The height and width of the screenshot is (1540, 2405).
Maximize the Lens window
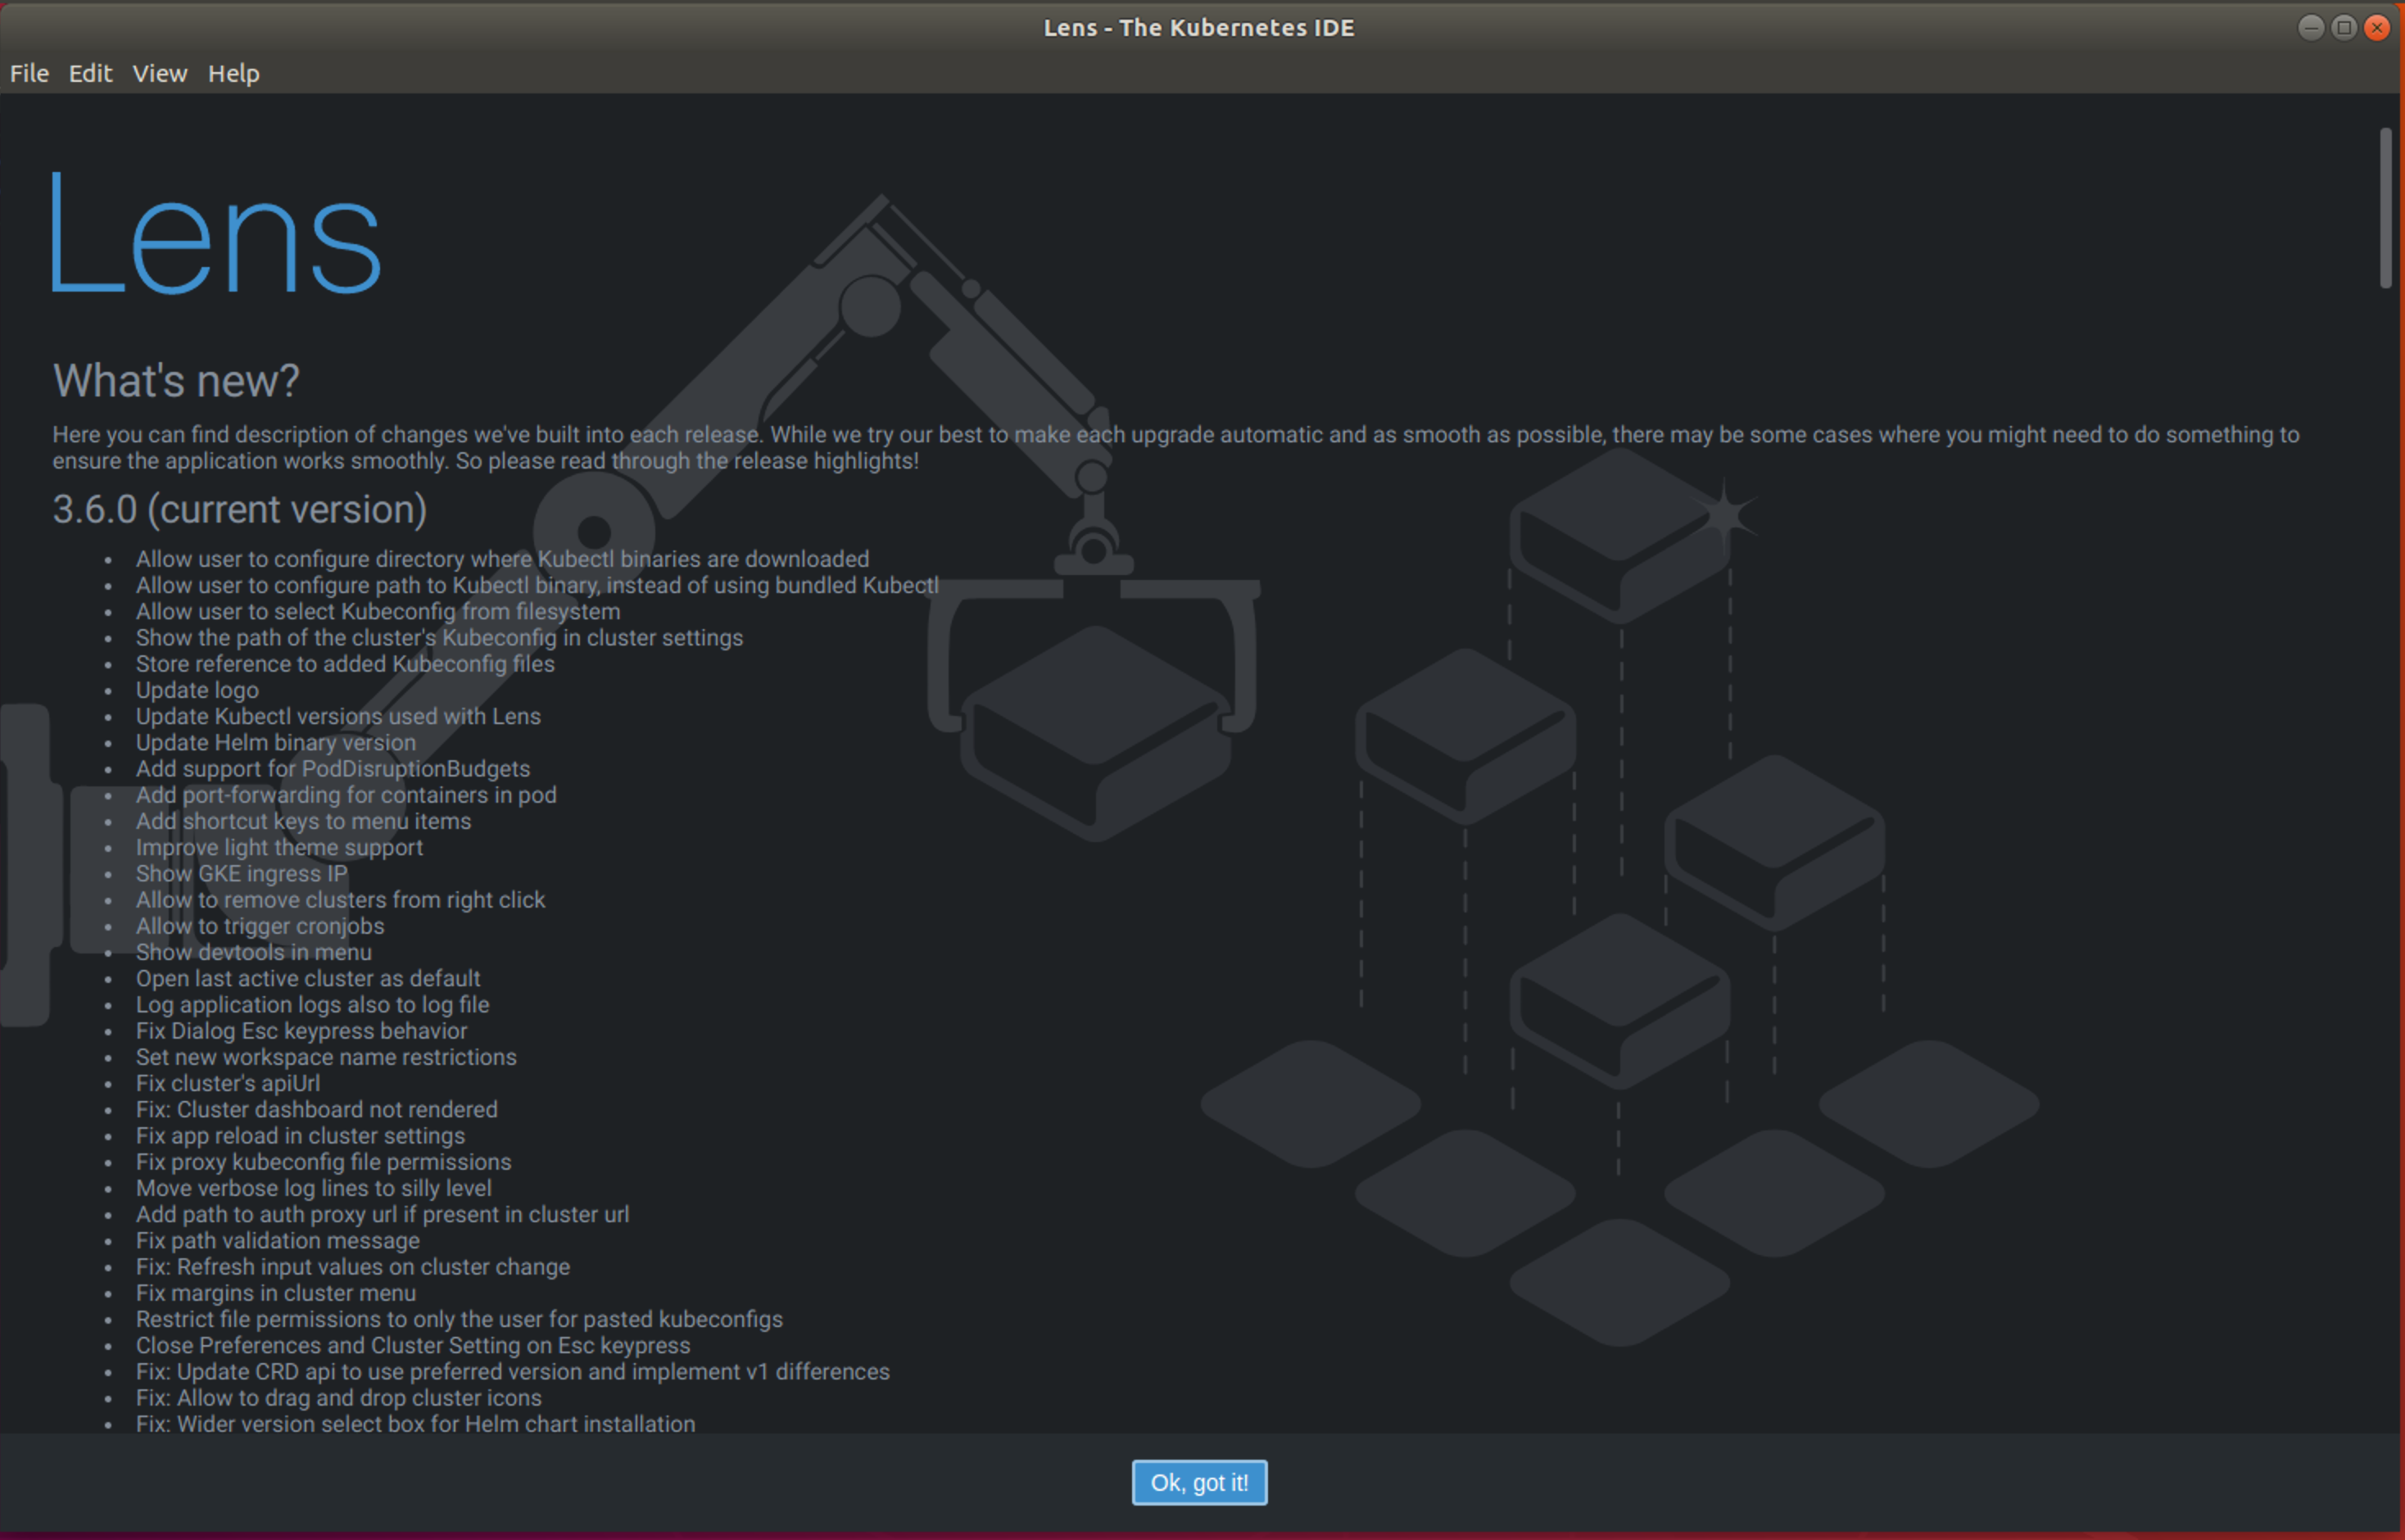pos(2343,28)
